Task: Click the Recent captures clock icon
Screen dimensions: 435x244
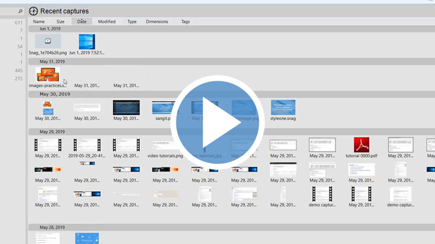Action: pos(34,11)
